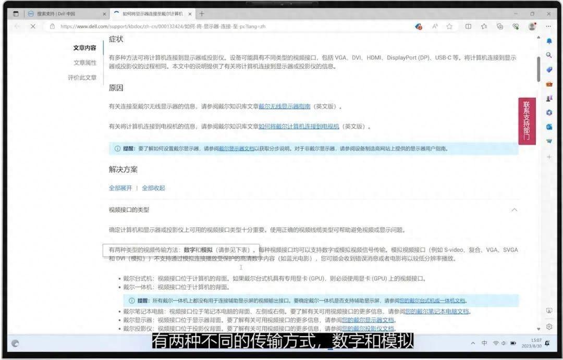Show hidden tray icons with the chevron
This screenshot has height=360, width=563.
coord(473,343)
